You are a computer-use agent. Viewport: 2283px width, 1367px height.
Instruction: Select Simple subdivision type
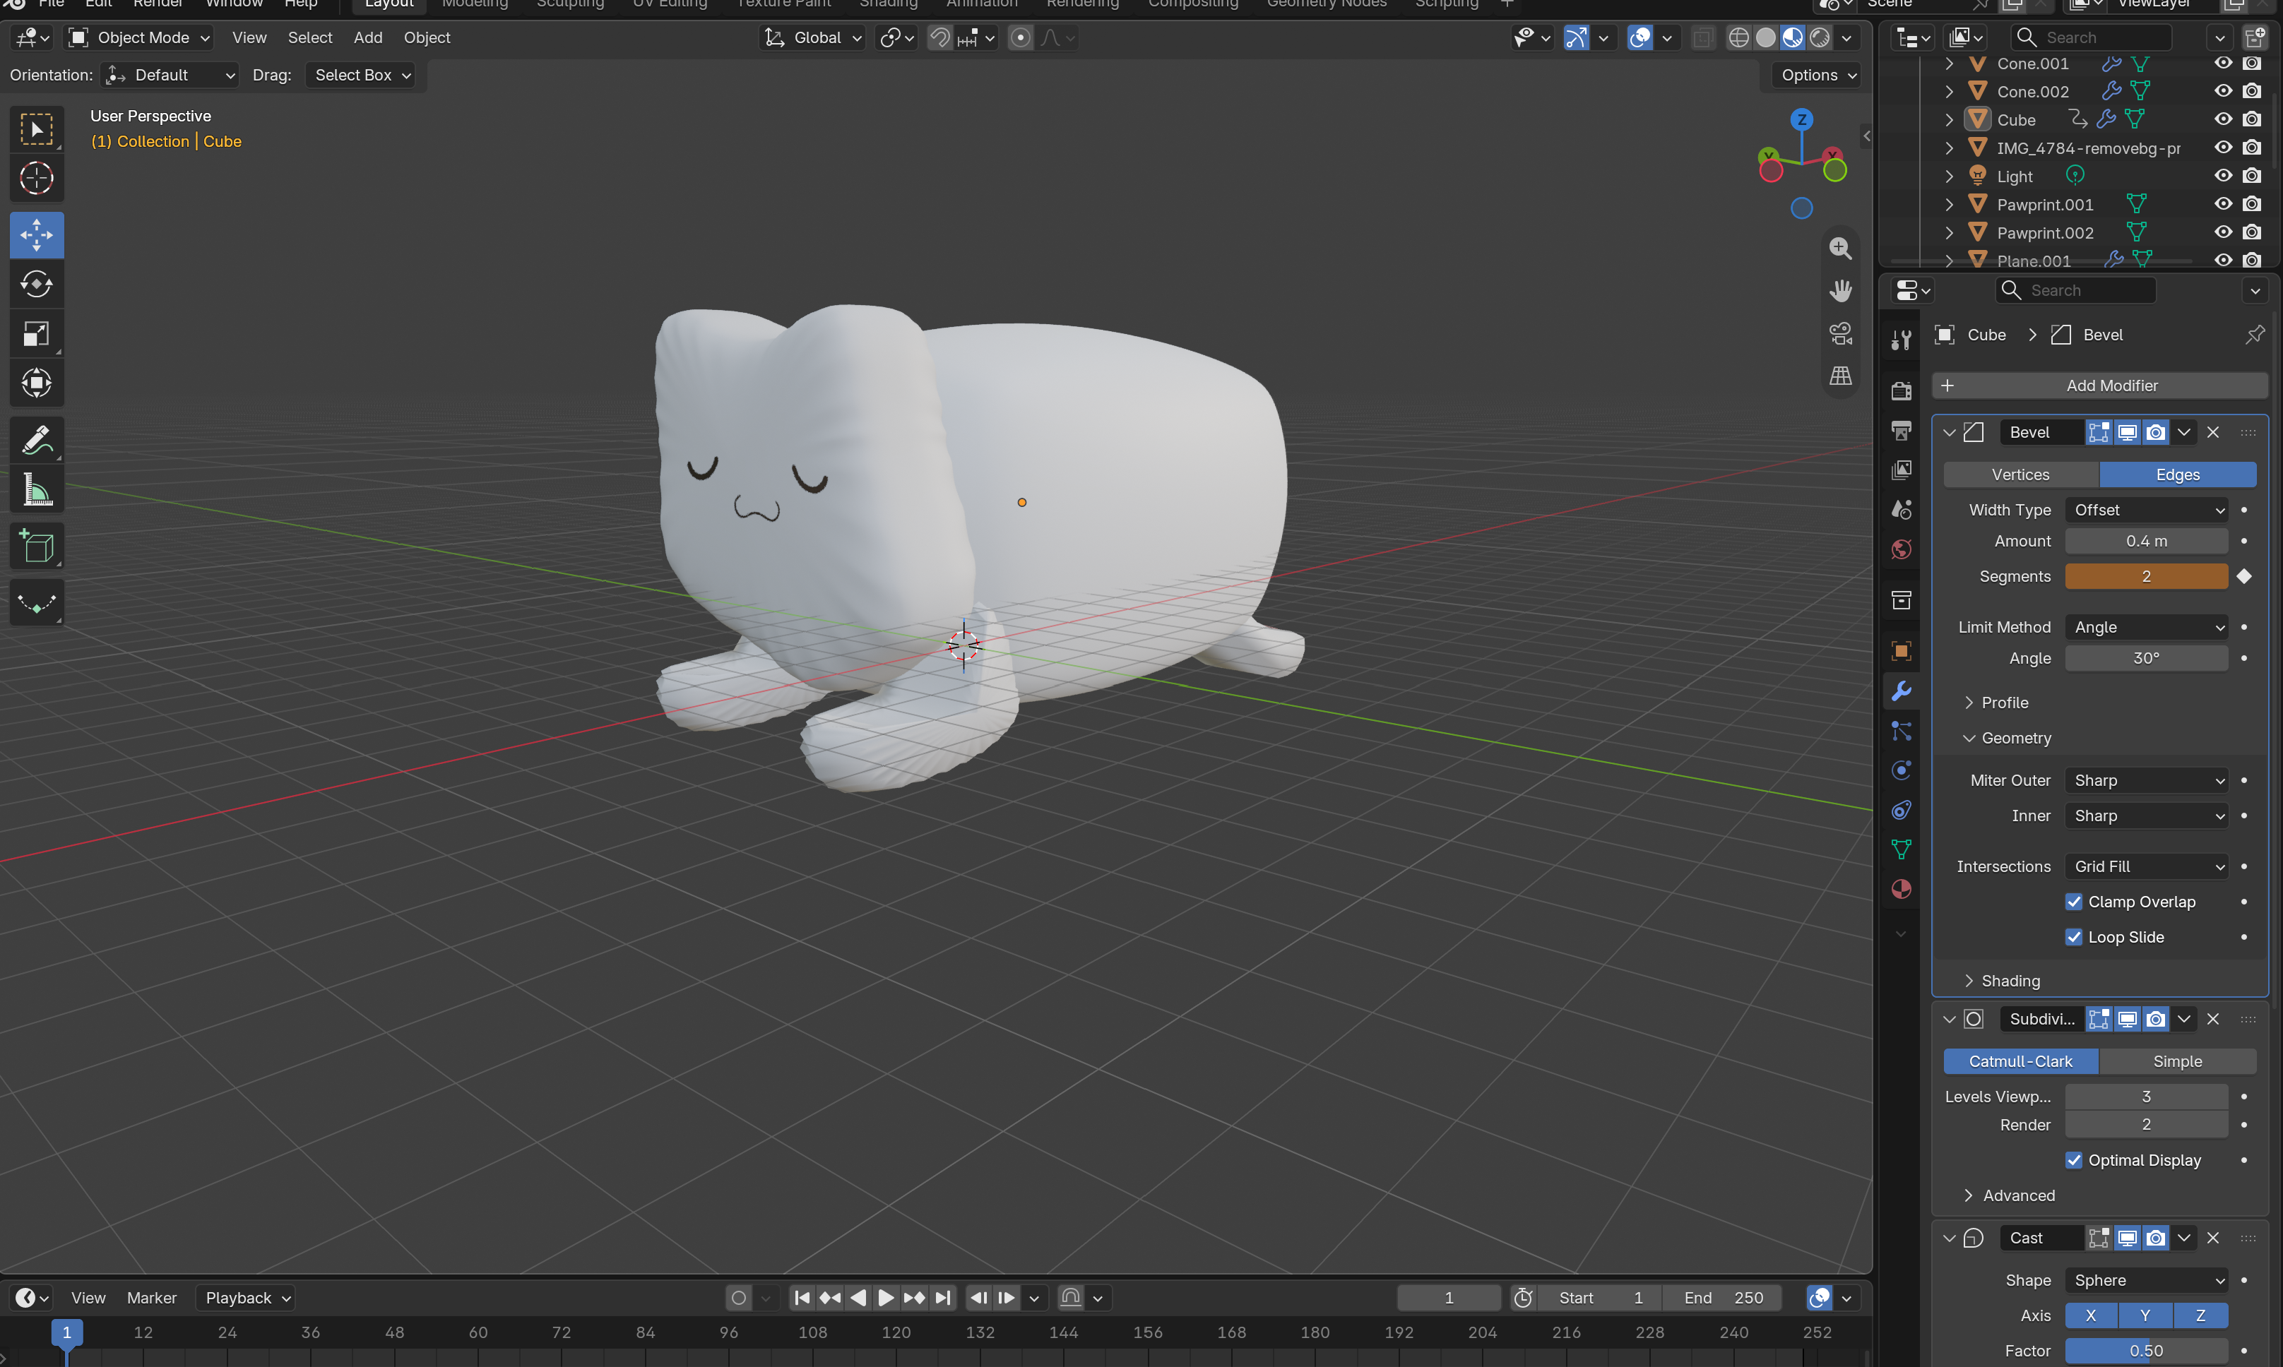coord(2177,1061)
